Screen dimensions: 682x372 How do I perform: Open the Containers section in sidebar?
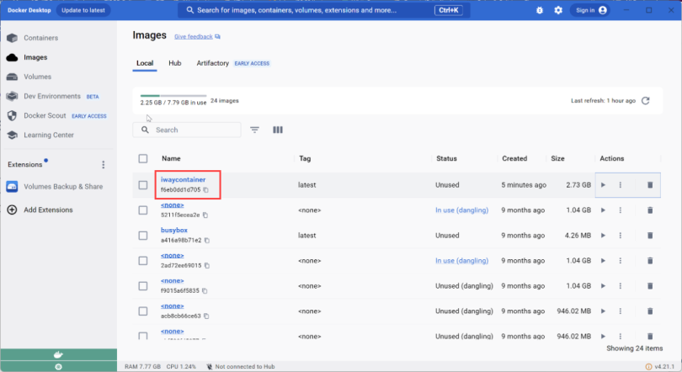[40, 38]
